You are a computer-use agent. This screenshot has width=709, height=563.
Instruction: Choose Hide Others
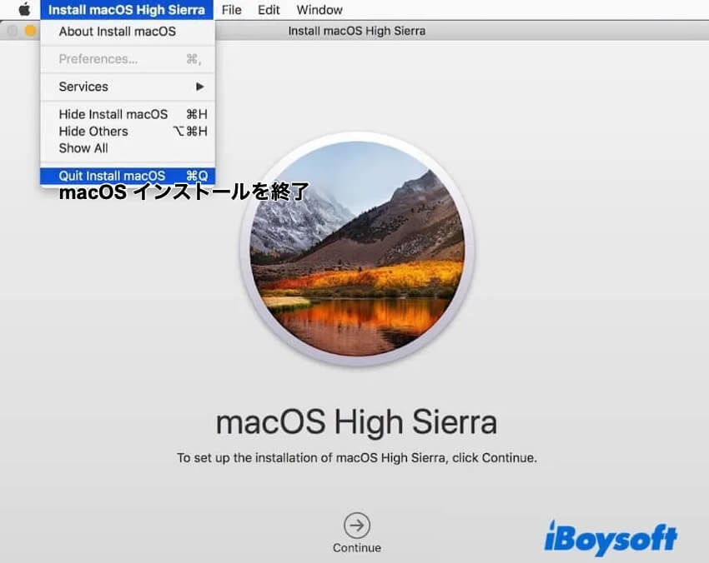(93, 131)
